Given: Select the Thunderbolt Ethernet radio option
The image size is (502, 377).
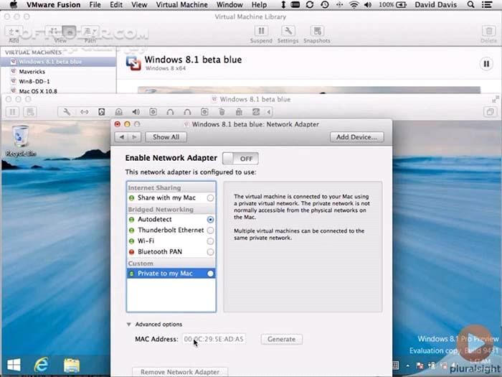Looking at the screenshot, I should 210,231.
